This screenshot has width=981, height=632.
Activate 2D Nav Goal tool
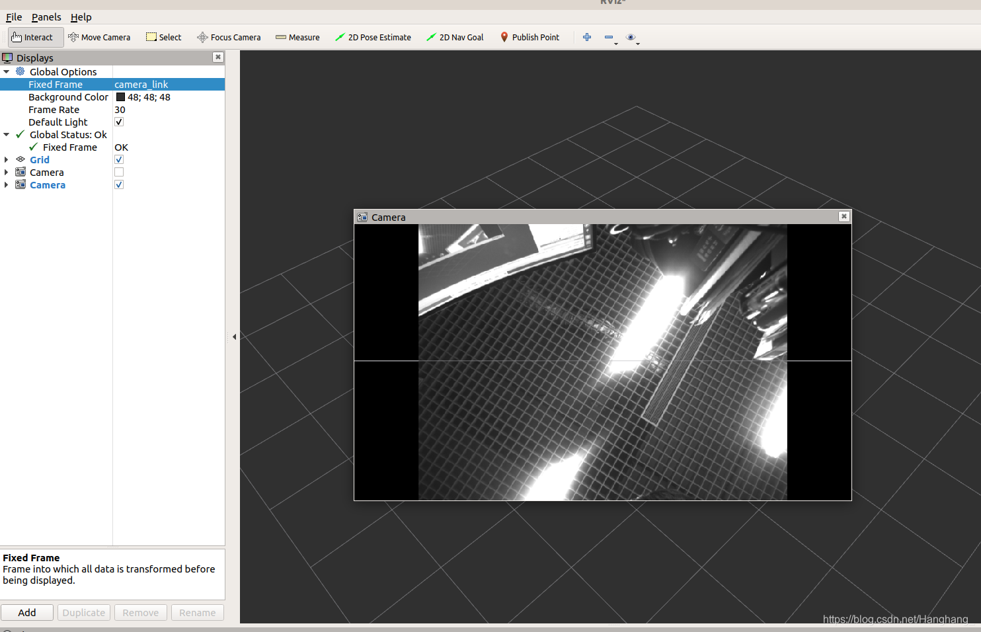(455, 37)
